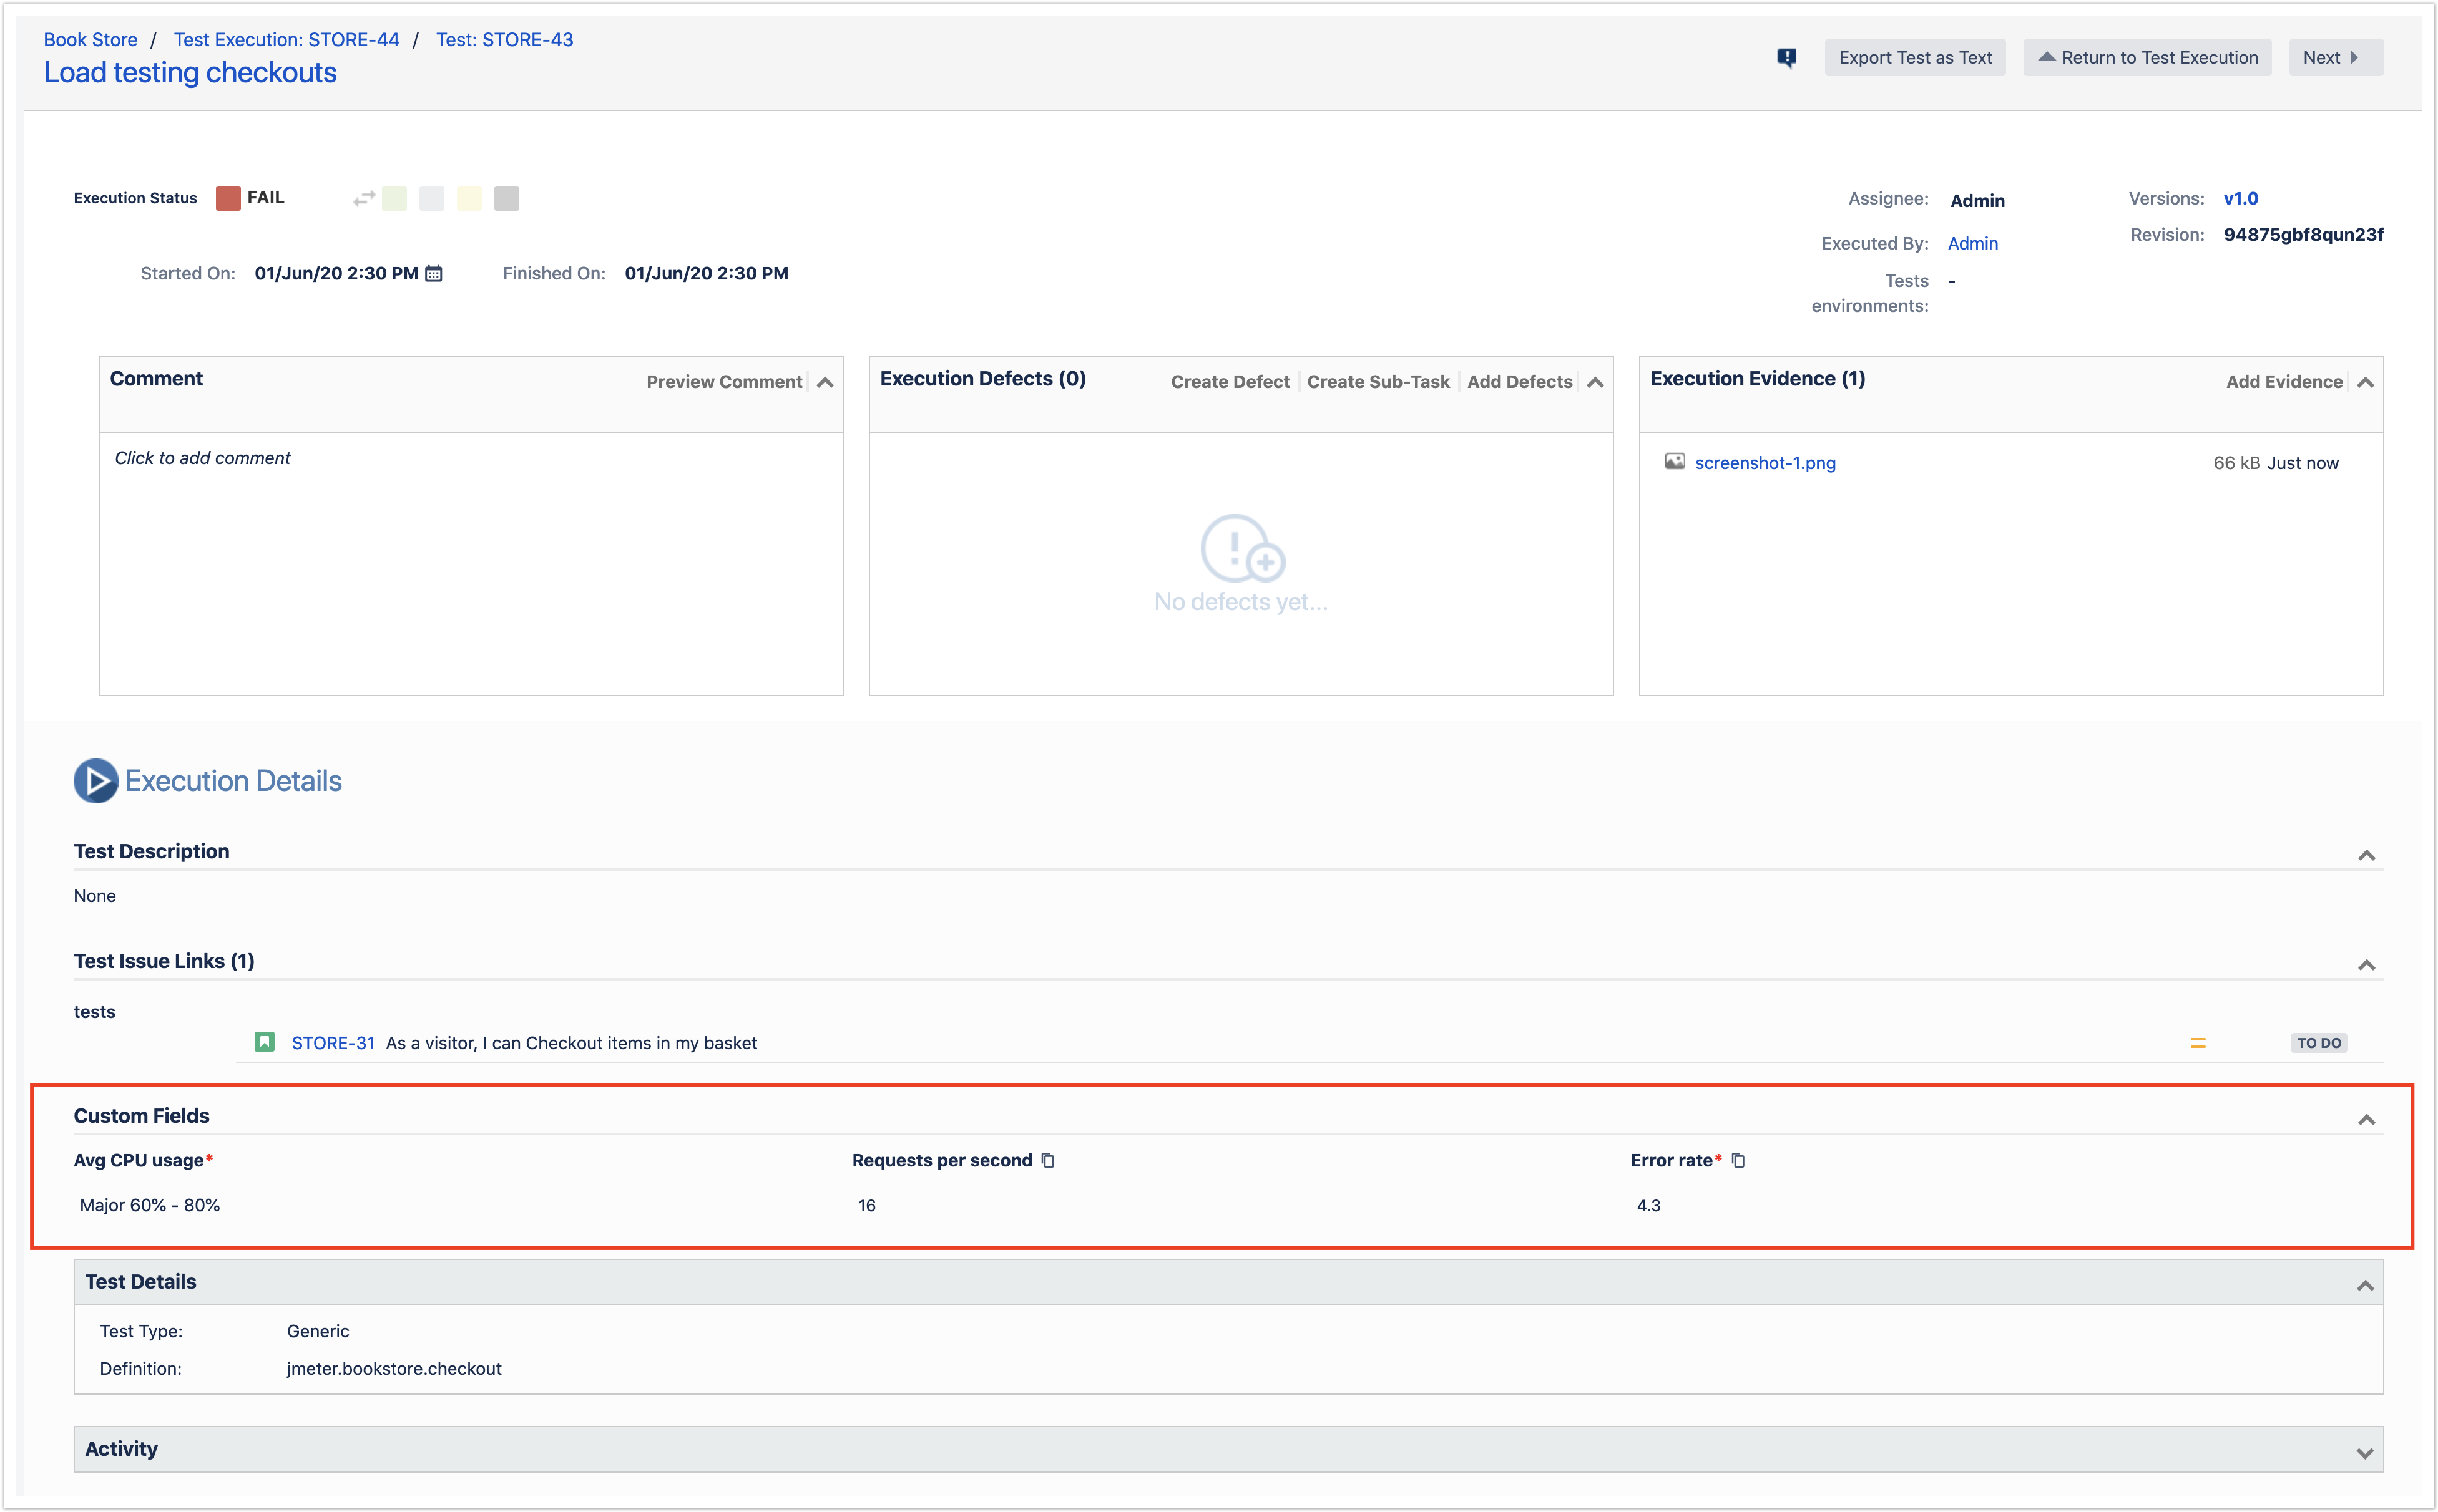Open the Started On calendar picker
Image resolution: width=2438 pixels, height=1512 pixels.
[433, 273]
